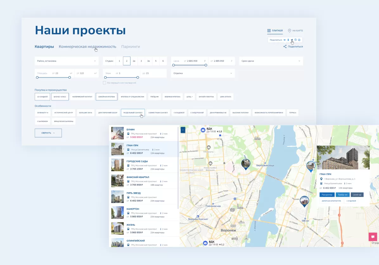
Task: Click the «Поделиться» link with share icon
Action: pyautogui.click(x=293, y=46)
